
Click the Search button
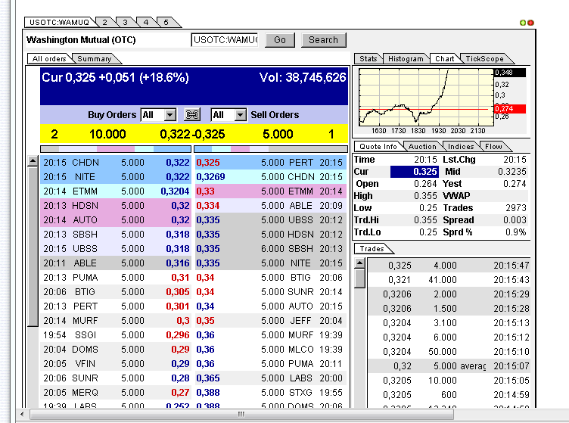click(x=323, y=40)
